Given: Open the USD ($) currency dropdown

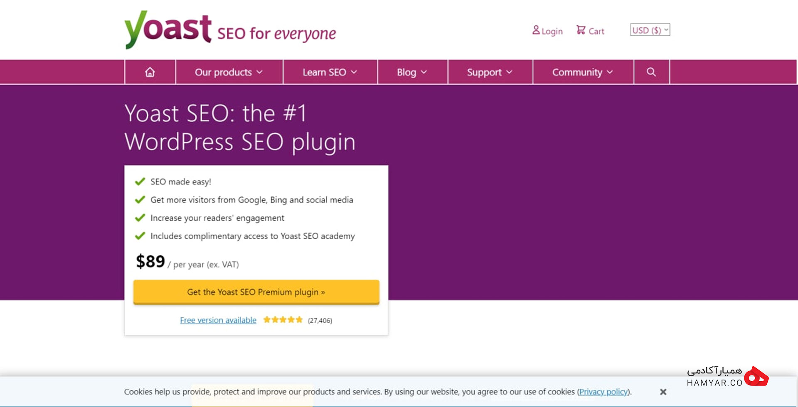Looking at the screenshot, I should [x=650, y=30].
